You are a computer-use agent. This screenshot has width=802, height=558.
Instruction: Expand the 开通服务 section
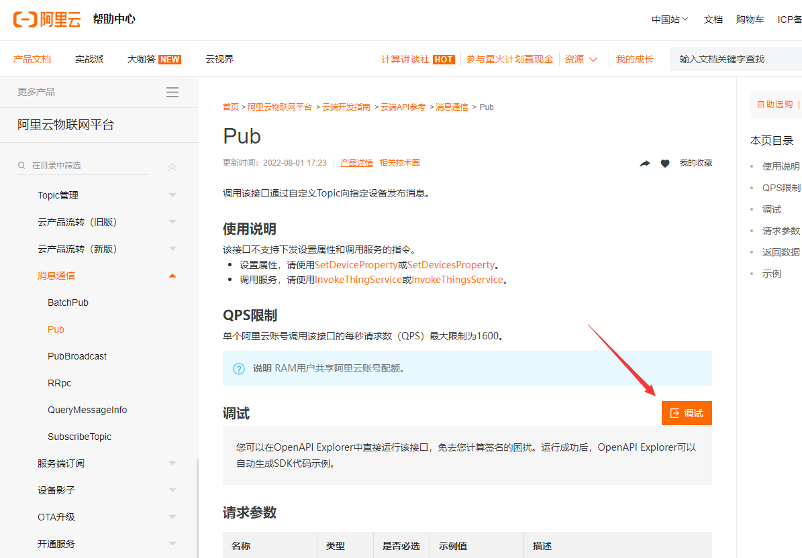pos(172,544)
